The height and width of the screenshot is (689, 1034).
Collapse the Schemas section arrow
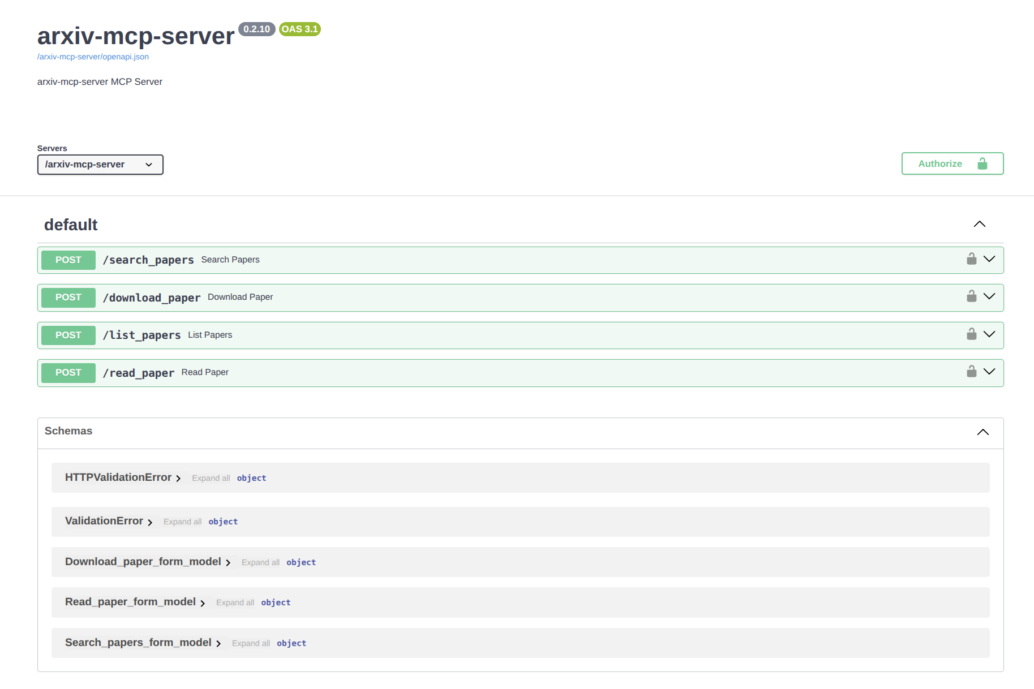pos(983,432)
